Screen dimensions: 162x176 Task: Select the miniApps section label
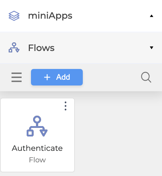tap(50, 16)
